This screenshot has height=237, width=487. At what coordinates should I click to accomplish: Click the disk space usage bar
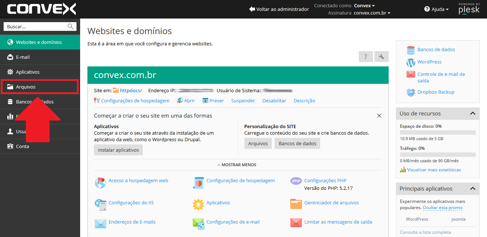[438, 132]
